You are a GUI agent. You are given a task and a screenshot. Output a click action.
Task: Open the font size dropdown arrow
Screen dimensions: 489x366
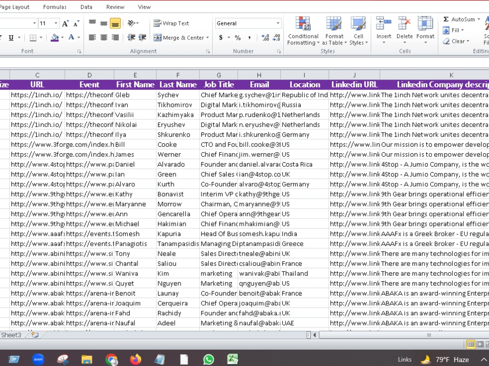click(56, 23)
